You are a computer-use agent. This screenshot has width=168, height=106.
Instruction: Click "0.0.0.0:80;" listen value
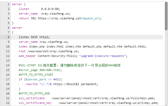(x=51, y=9)
